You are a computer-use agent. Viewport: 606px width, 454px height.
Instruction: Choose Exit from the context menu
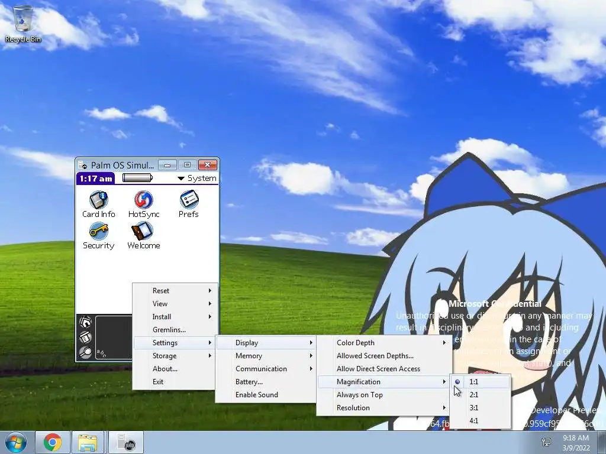(175, 382)
